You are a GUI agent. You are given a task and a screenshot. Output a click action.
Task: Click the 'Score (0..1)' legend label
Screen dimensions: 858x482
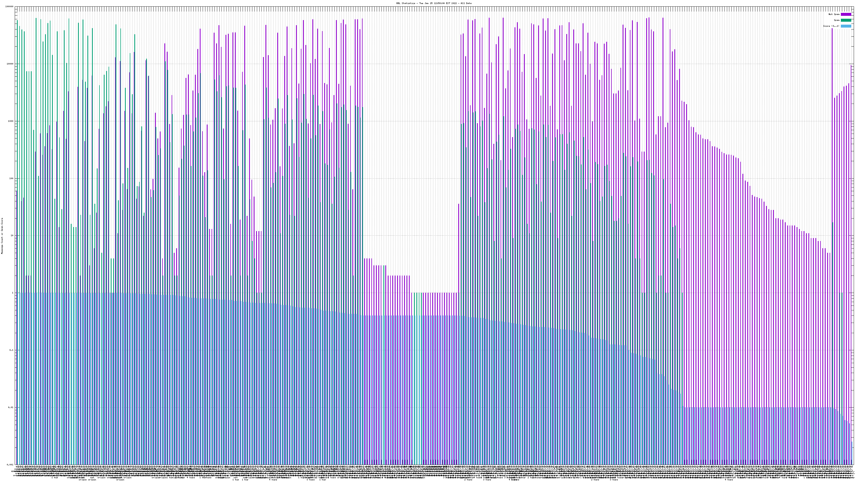coord(831,26)
